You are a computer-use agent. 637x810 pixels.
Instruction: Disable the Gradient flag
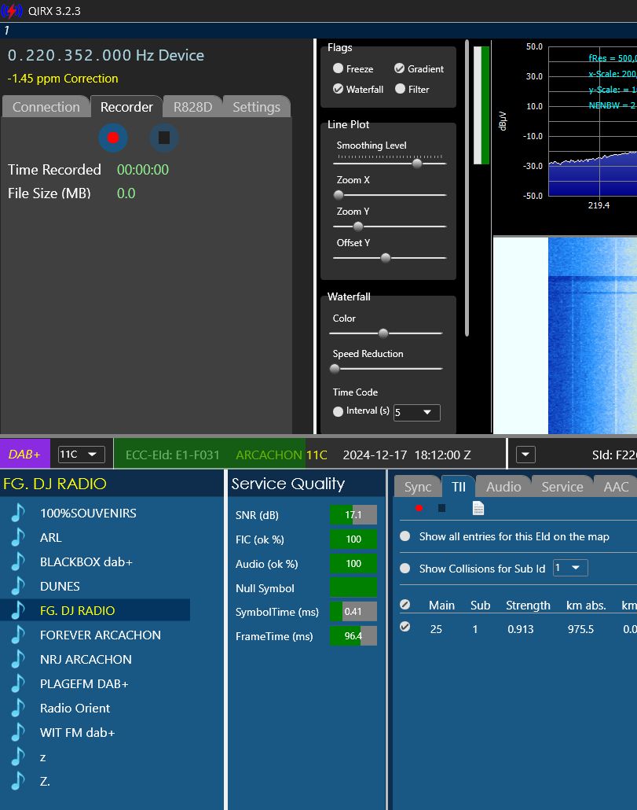(399, 68)
